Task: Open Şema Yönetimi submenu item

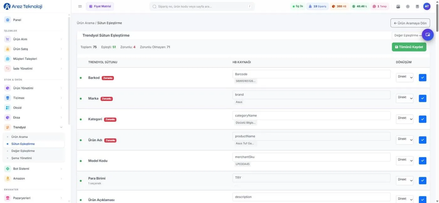Action: click(21, 158)
